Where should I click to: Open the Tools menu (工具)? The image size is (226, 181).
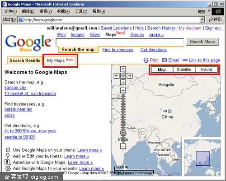click(81, 11)
